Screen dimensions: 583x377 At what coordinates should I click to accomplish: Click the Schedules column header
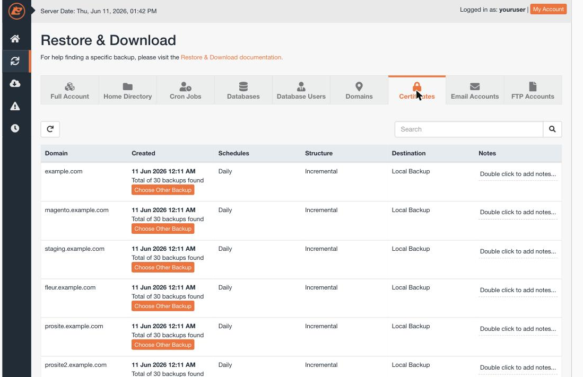pos(233,153)
